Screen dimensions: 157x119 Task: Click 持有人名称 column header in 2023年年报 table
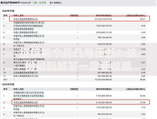[x=19, y=89]
